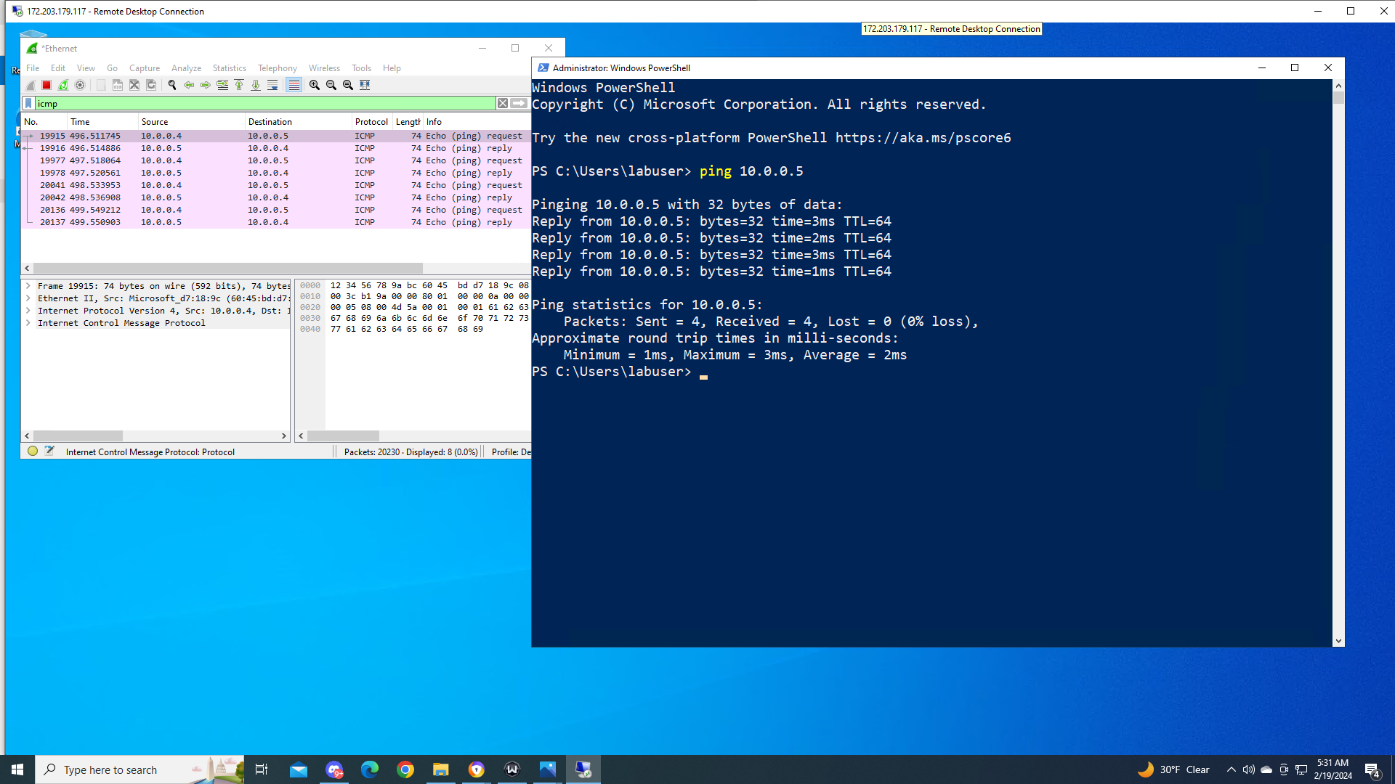Open capture options gear icon
This screenshot has height=784, width=1395.
coord(80,85)
